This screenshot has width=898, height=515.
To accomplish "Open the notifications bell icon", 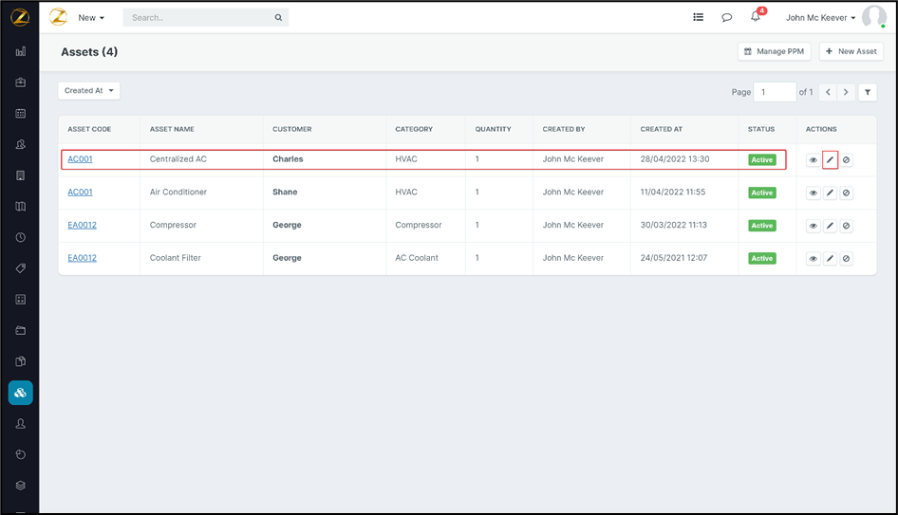I will point(756,17).
